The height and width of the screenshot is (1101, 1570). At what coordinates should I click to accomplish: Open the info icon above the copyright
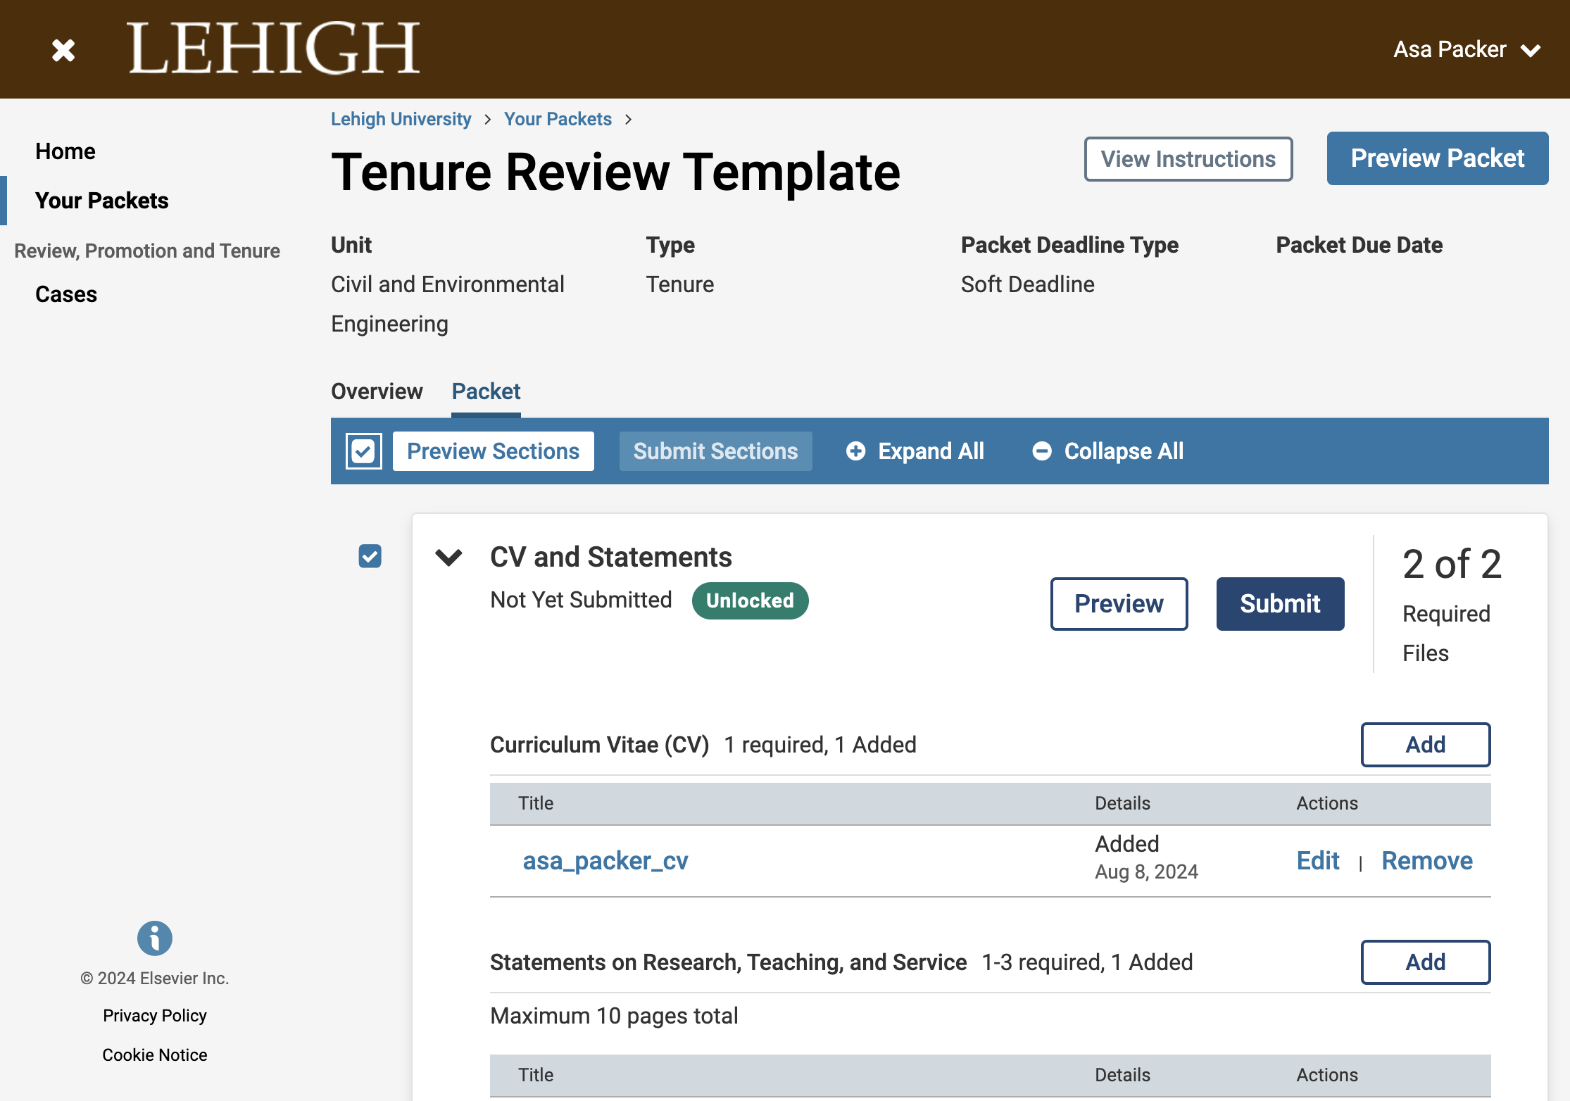(155, 938)
